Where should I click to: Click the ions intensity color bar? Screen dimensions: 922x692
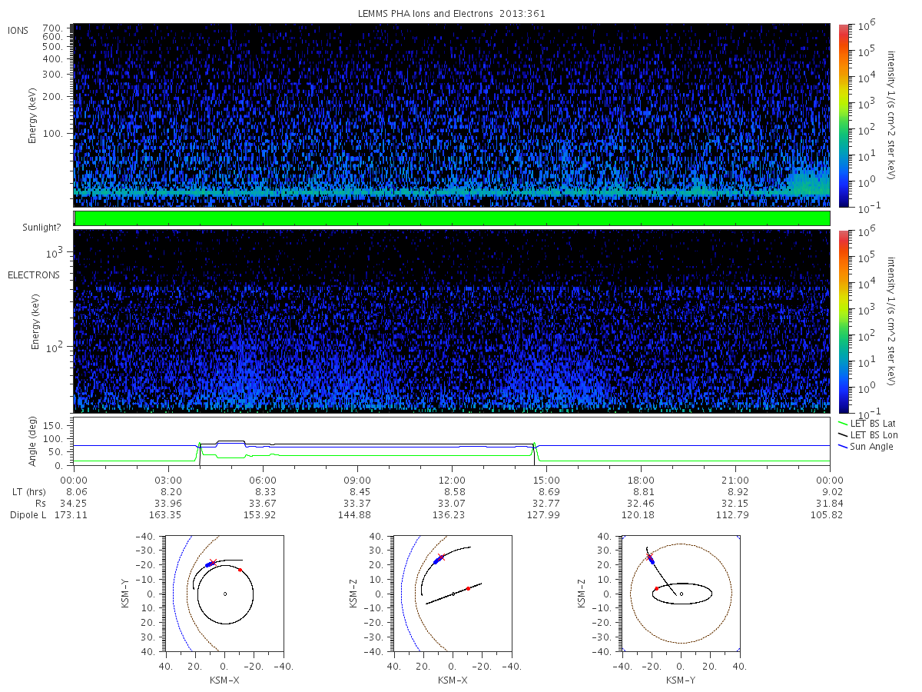tap(843, 115)
